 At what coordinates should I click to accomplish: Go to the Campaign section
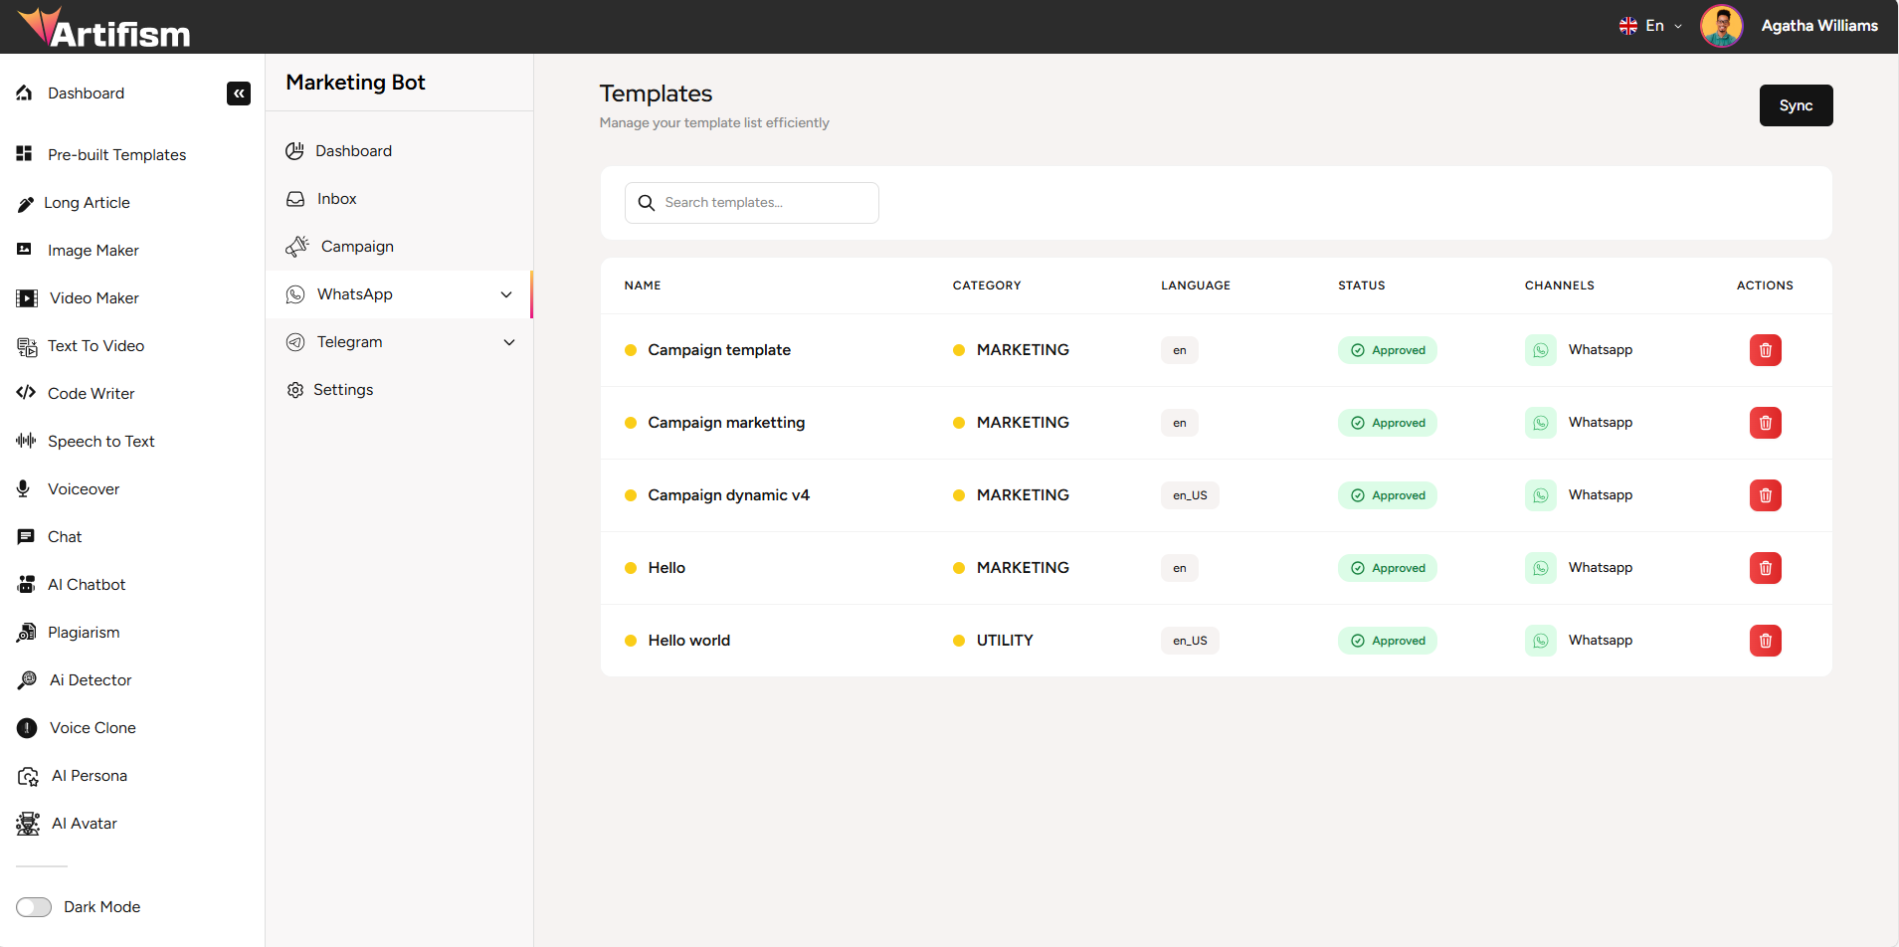tap(356, 246)
